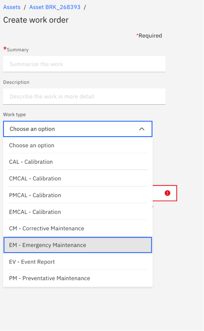The width and height of the screenshot is (204, 331).
Task: Open the Assets breadcrumb link
Action: tap(12, 7)
